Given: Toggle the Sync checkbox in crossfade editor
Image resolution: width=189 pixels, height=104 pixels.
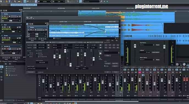Looking at the screenshot, I should click(x=105, y=66).
